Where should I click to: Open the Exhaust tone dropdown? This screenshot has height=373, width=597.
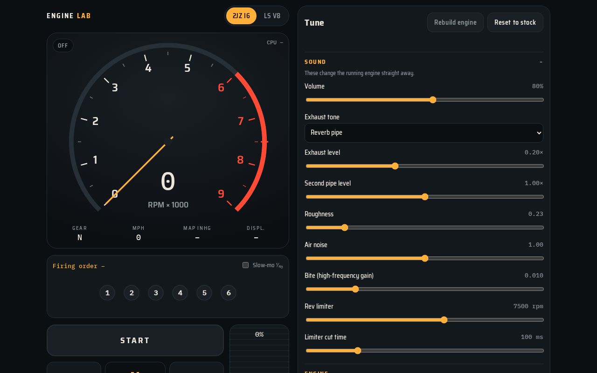pyautogui.click(x=424, y=133)
